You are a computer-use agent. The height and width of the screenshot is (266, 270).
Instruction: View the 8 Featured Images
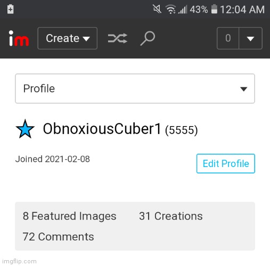coord(69,216)
